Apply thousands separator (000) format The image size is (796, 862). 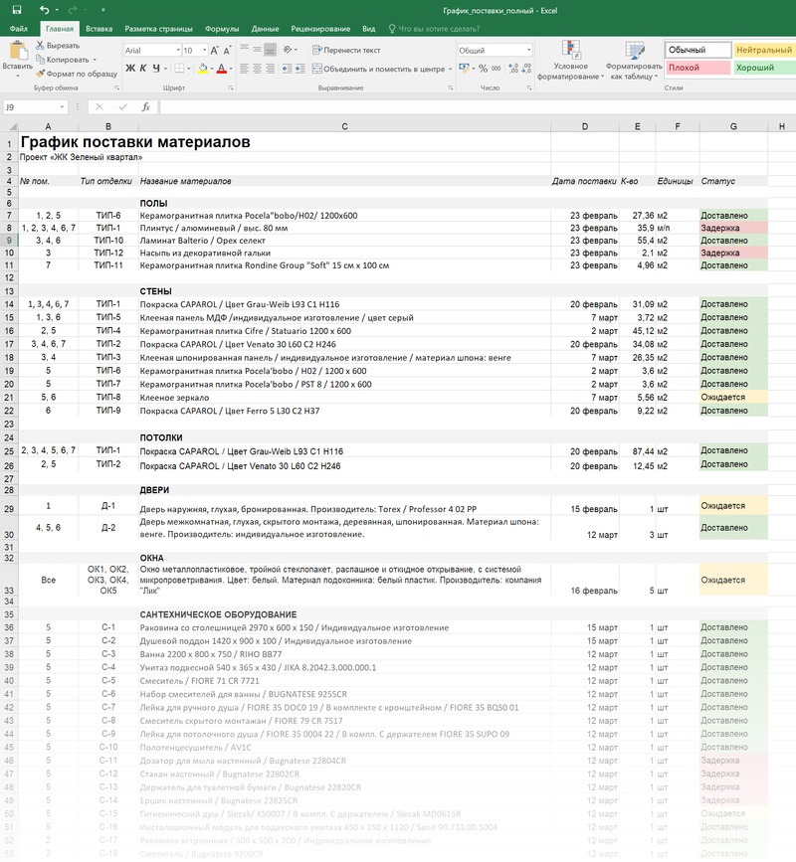497,69
